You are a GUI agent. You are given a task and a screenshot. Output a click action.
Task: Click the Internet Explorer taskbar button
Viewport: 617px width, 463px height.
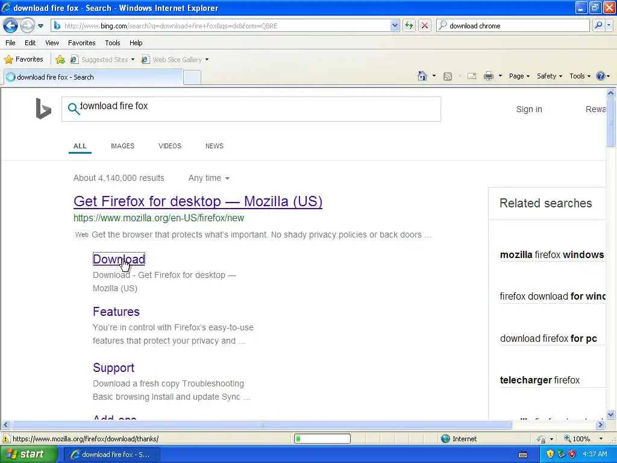click(111, 455)
